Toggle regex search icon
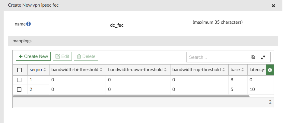This screenshot has height=123, width=283. point(263,57)
